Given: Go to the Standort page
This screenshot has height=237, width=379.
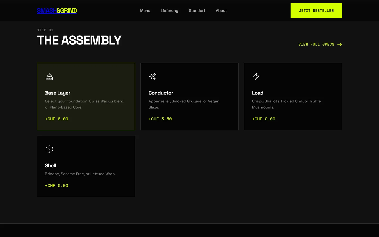Looking at the screenshot, I should (x=197, y=11).
